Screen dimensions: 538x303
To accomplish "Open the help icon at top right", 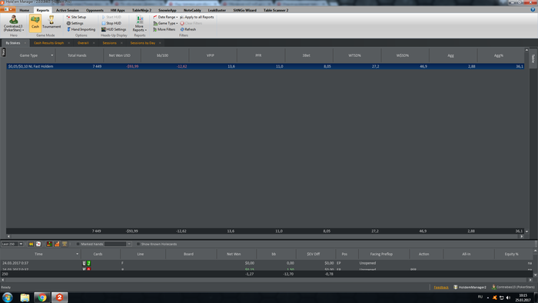I will (x=533, y=10).
